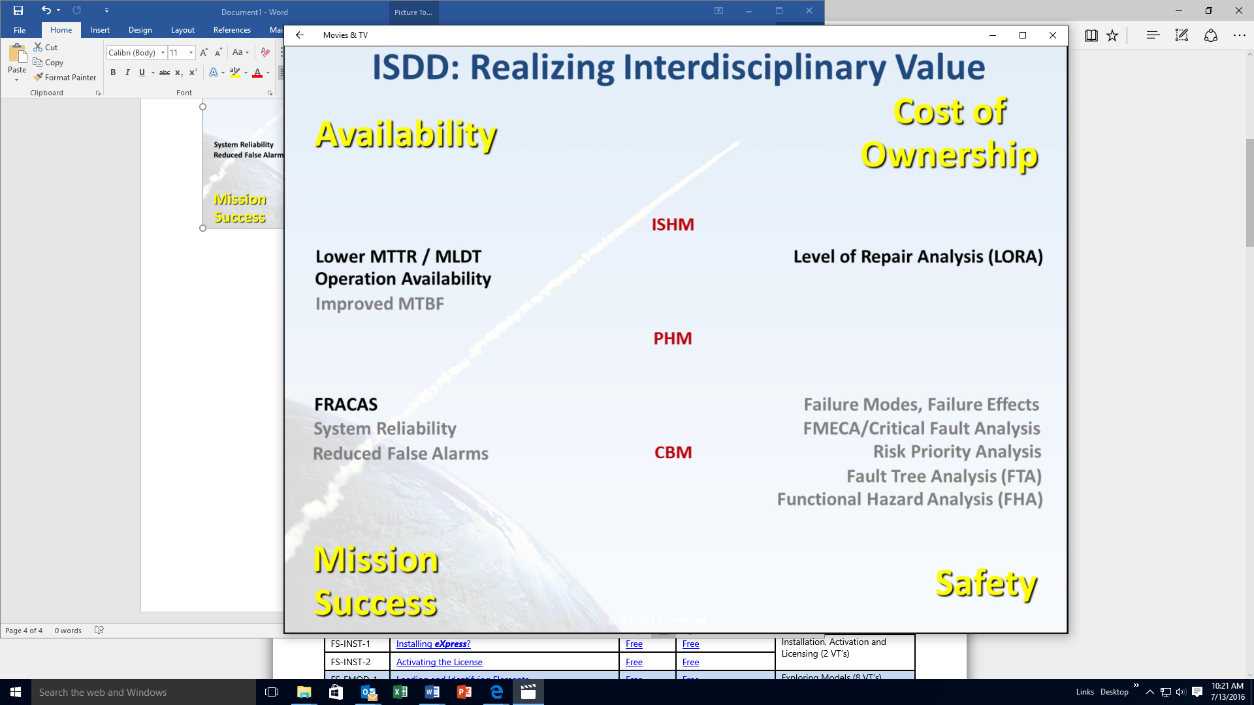Go back in Movies & TV
Screen dimensions: 1254x705
point(300,35)
